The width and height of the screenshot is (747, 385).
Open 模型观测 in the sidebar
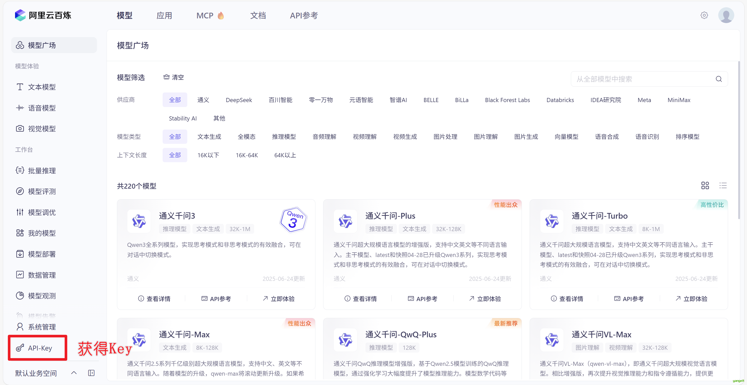click(x=54, y=296)
